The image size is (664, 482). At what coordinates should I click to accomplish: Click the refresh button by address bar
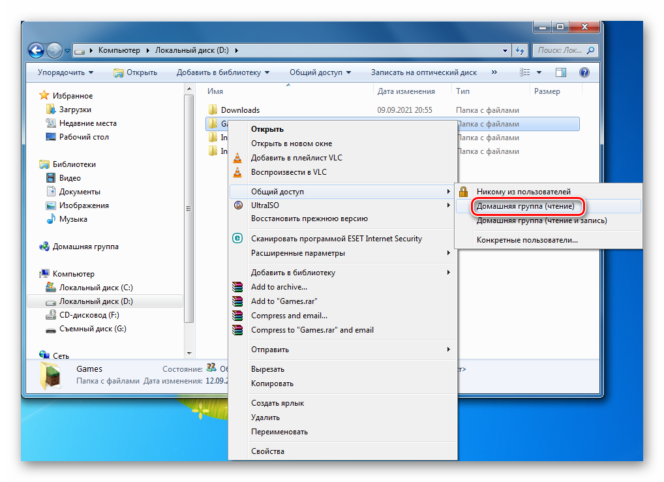tap(520, 50)
